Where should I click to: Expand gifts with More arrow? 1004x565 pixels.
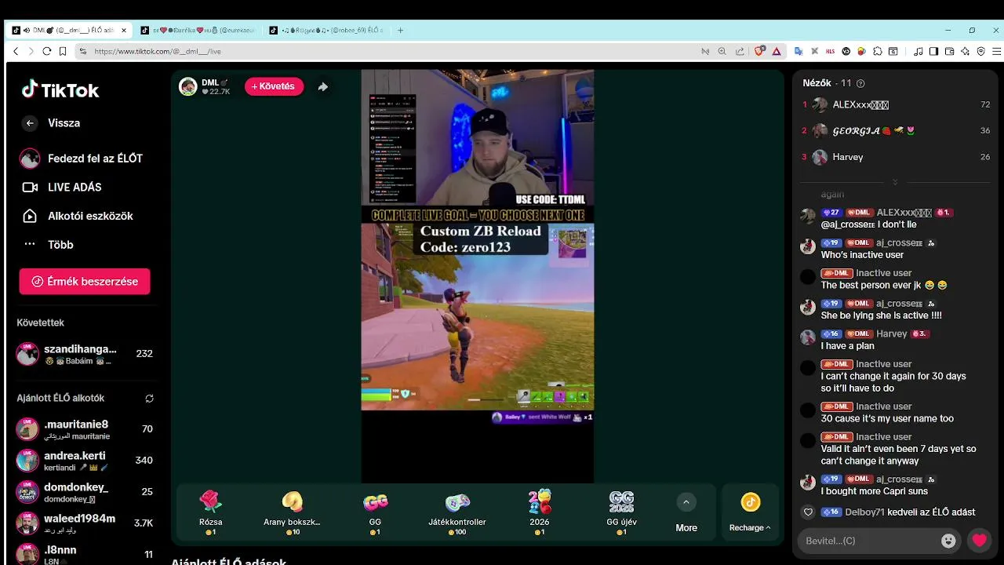coord(686,502)
